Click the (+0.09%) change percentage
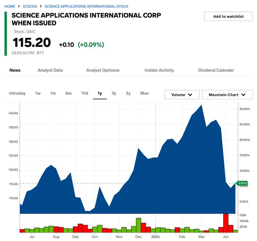This screenshot has width=257, height=241. click(x=91, y=45)
